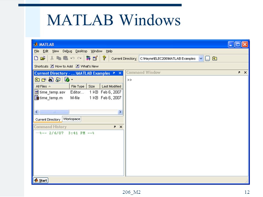Select the Current Directory tab
The height and width of the screenshot is (197, 263).
(48, 120)
